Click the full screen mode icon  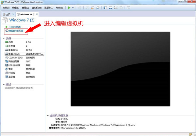click(116, 8)
